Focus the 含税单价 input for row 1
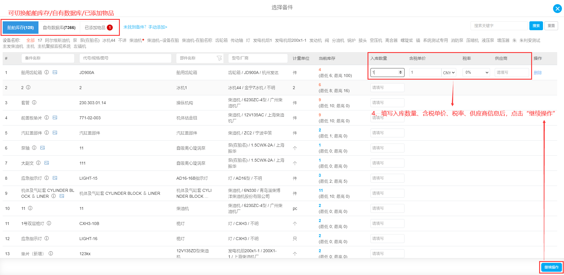 (425, 73)
